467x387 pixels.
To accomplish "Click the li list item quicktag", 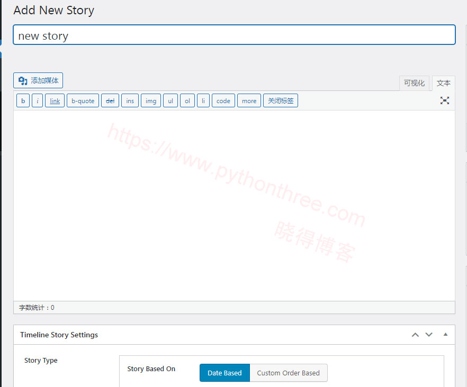I will 203,100.
